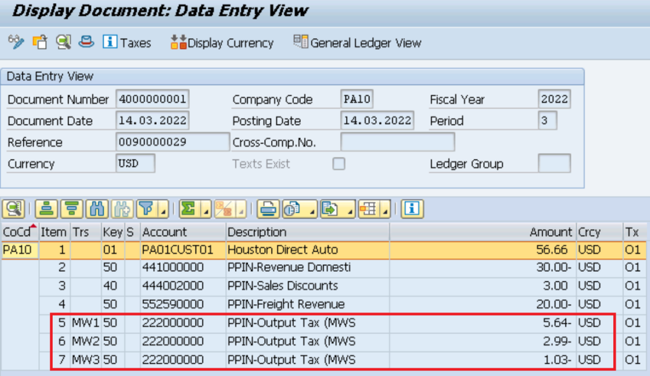
Task: Click the binoculars Find icon
Action: tap(96, 208)
